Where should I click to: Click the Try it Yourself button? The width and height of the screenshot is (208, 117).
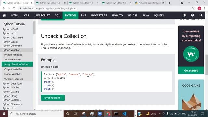coord(53,98)
